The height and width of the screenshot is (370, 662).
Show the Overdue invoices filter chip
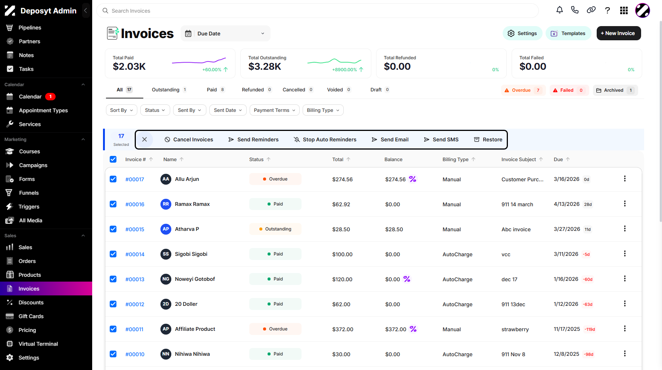pos(523,90)
